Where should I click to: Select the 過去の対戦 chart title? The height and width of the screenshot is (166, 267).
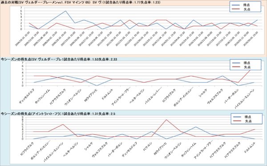pos(45,2)
